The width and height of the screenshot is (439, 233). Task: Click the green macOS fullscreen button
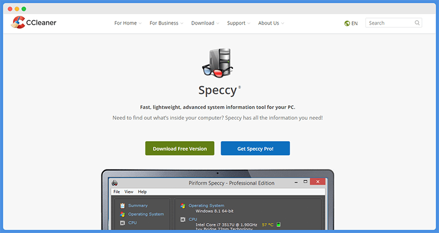tap(24, 9)
